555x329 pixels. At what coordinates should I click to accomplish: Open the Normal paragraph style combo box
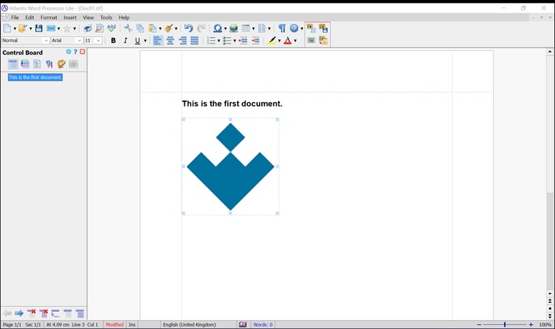tap(26, 40)
